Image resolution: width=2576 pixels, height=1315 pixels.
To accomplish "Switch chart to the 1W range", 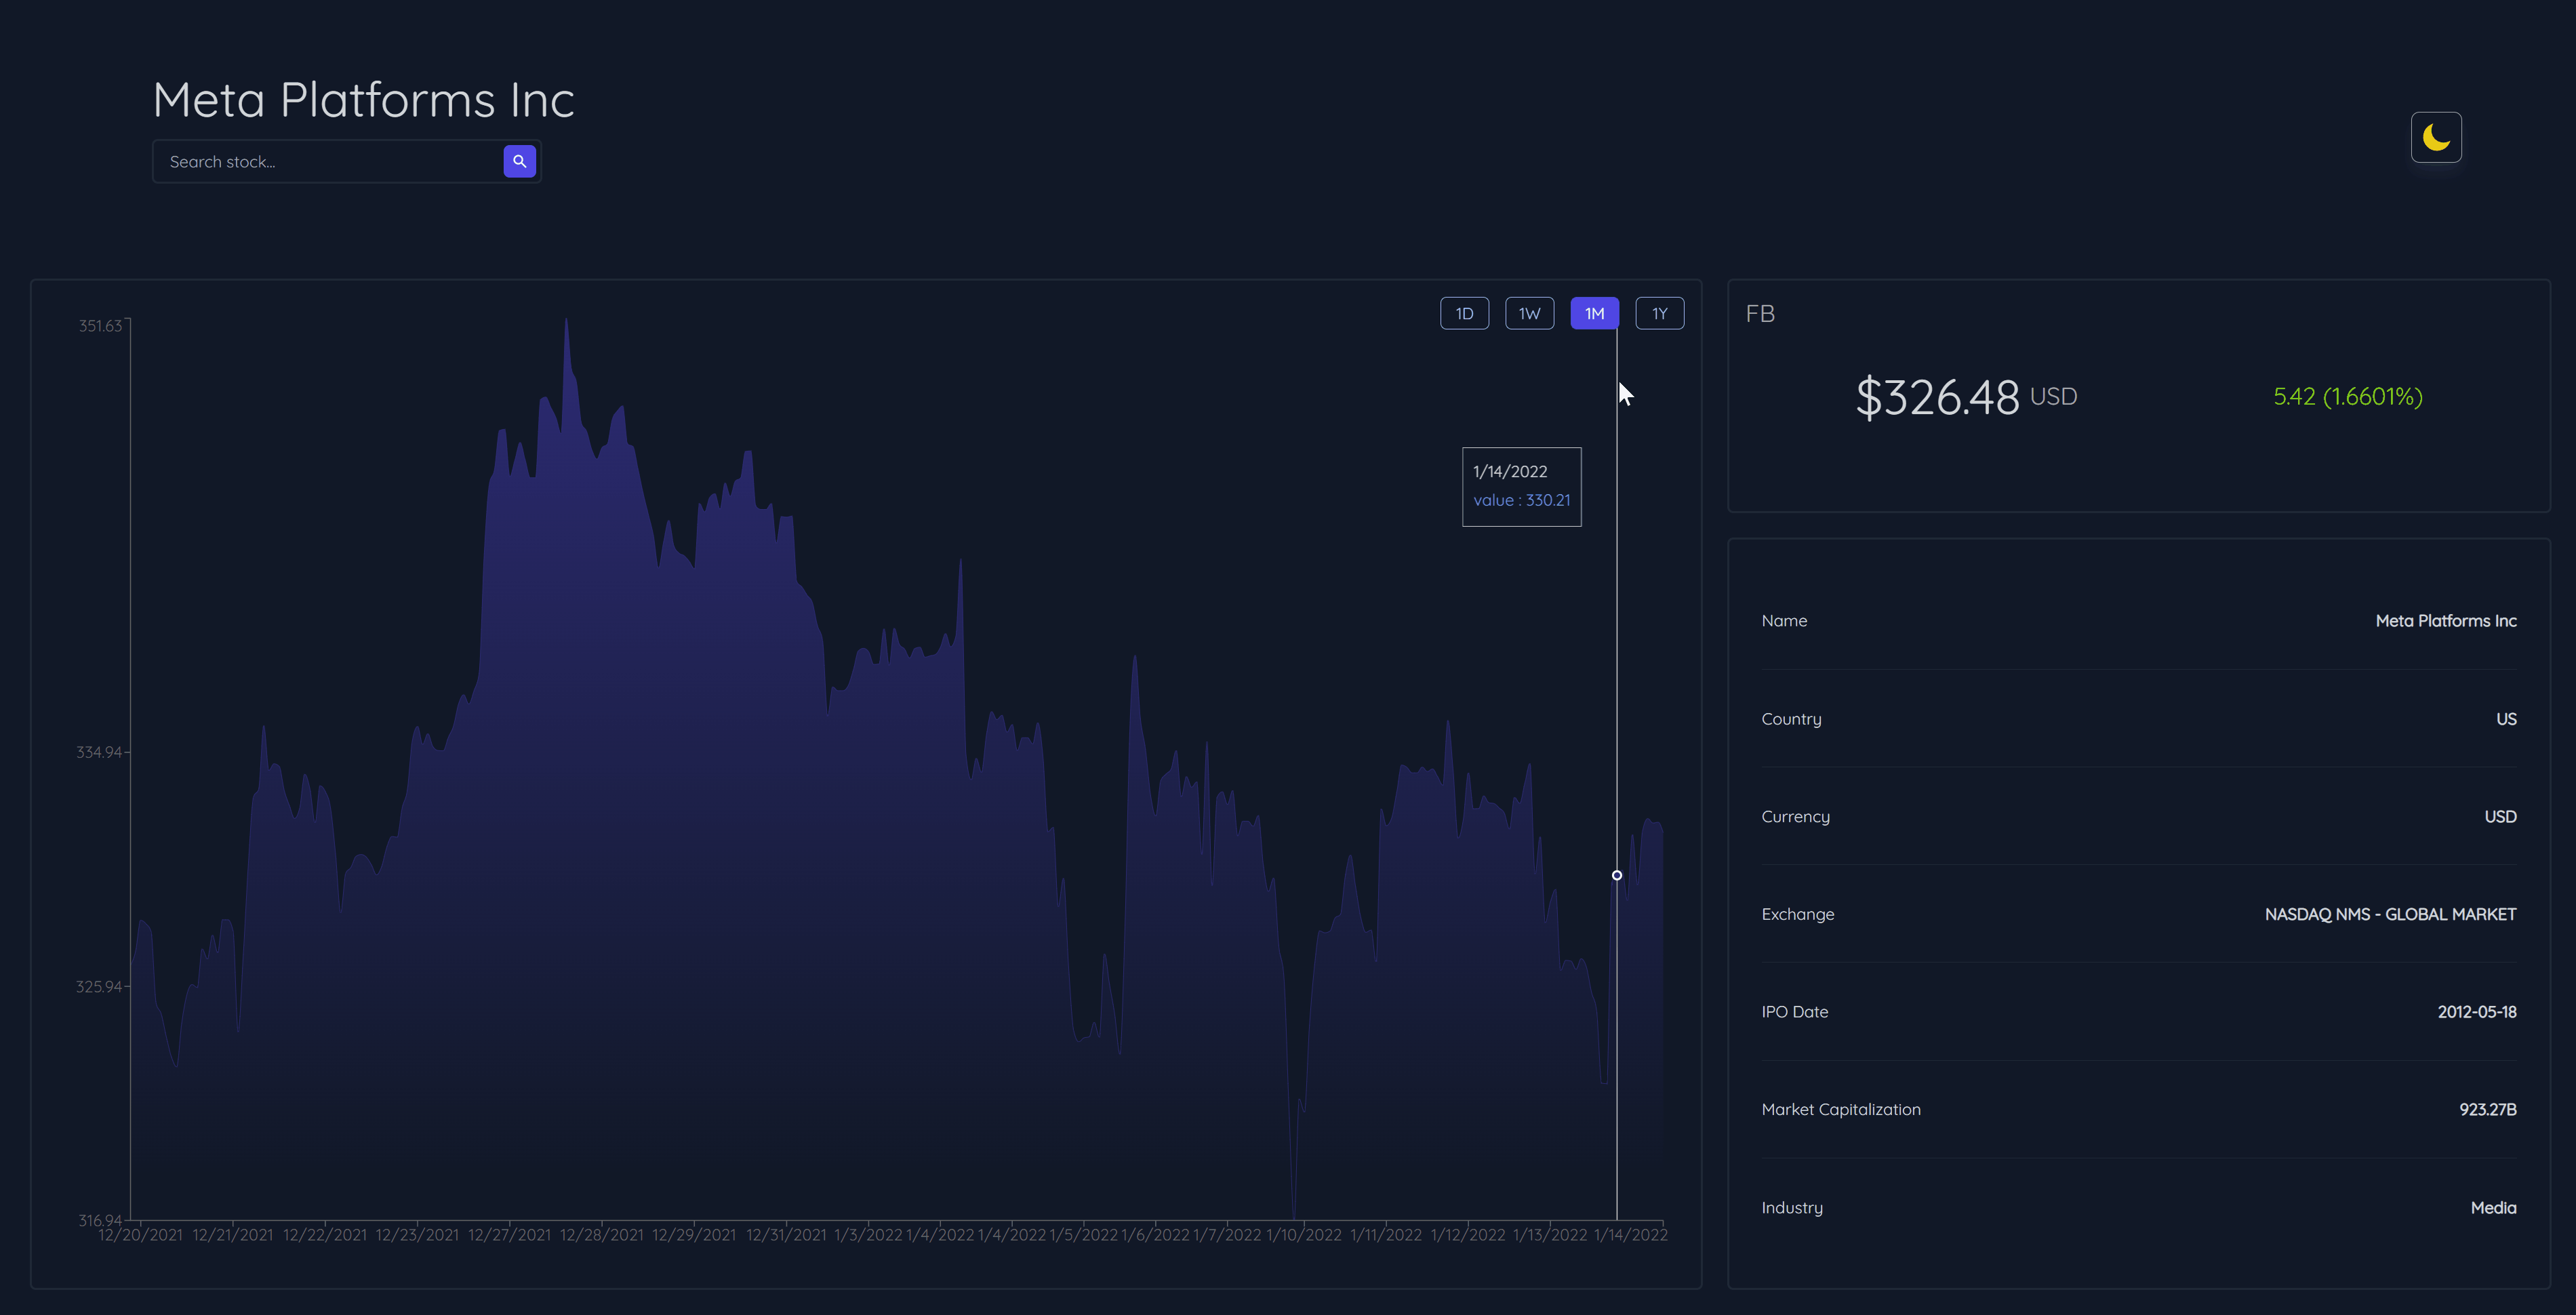I will (x=1529, y=313).
